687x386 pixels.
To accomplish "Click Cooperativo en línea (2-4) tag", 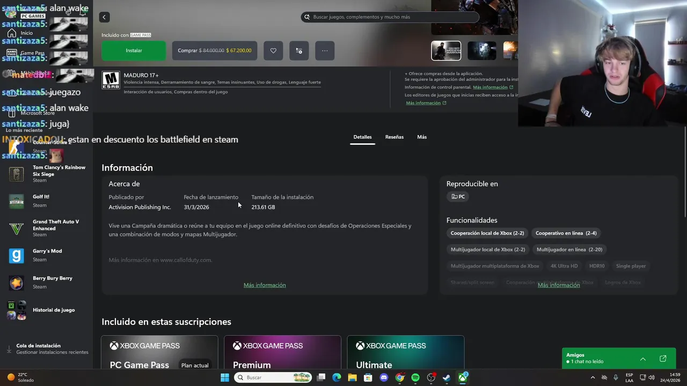I will tap(566, 233).
